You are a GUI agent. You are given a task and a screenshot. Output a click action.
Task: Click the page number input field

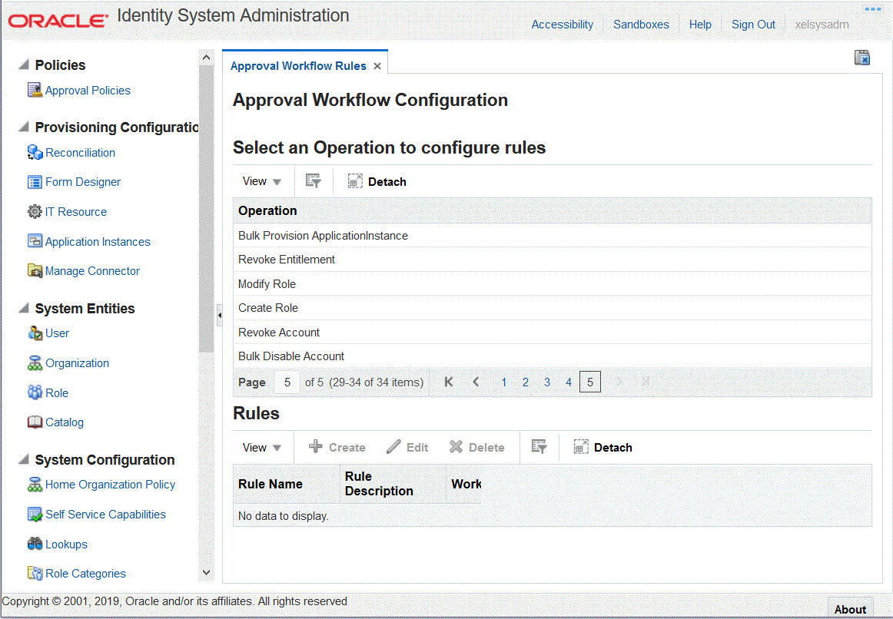tap(287, 382)
